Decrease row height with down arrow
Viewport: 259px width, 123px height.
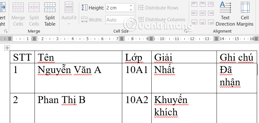131,10
